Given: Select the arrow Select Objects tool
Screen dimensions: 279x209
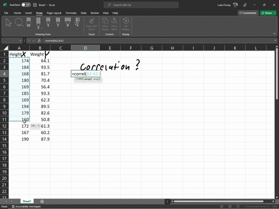Looking at the screenshot, I should (x=9, y=23).
